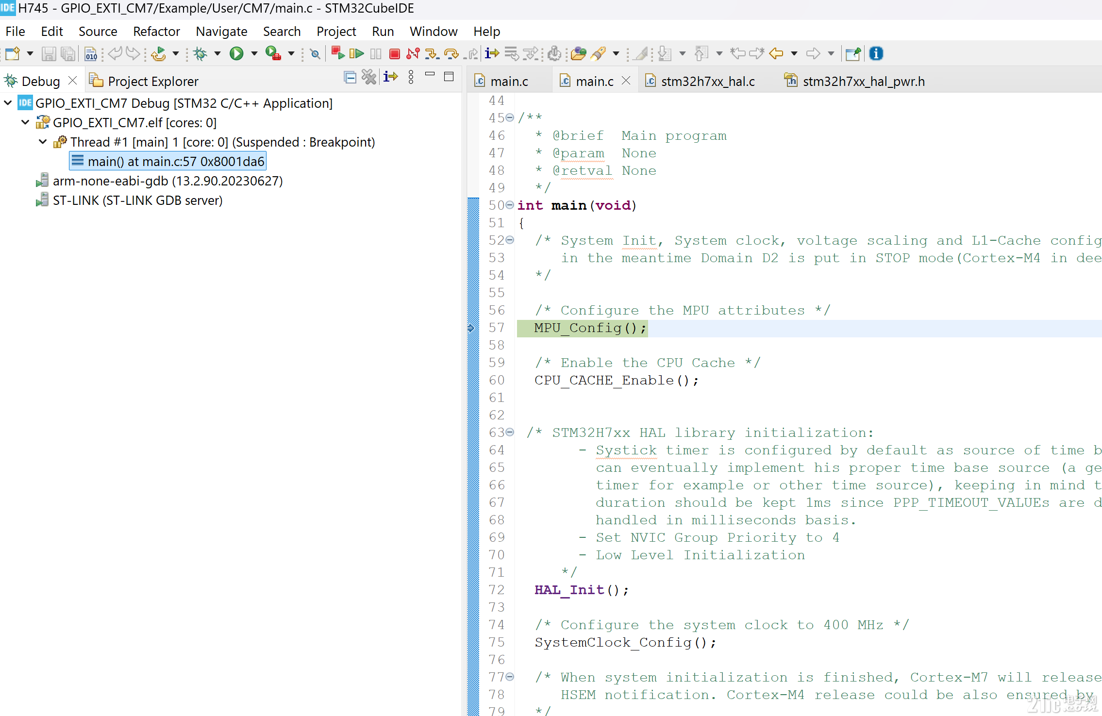
Task: Fold comment at line 63
Action: [509, 432]
